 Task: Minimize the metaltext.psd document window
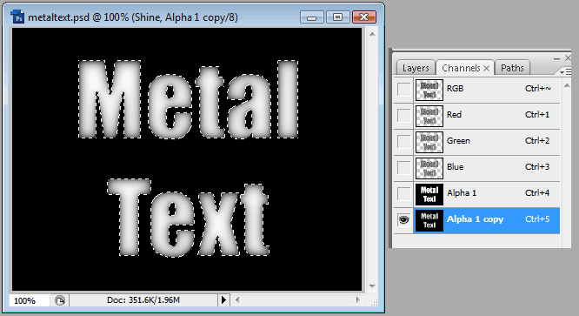[312, 17]
